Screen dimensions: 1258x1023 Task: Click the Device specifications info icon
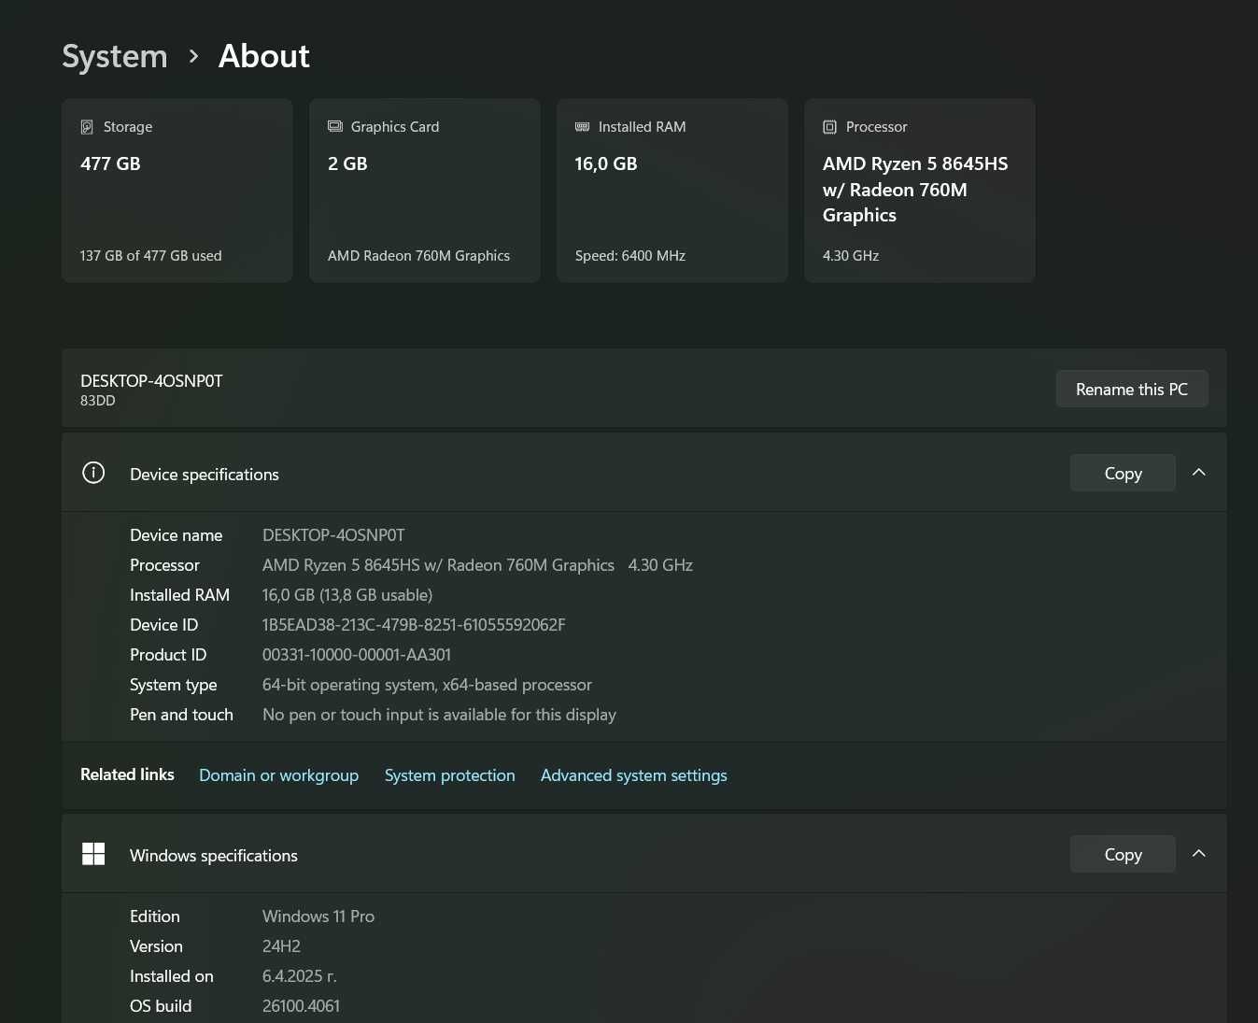pyautogui.click(x=93, y=473)
